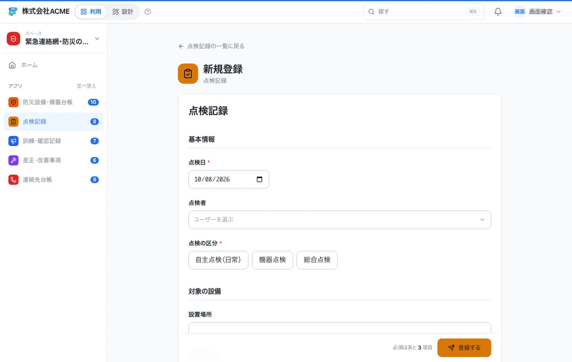Click the back arrow beside 点検記録の一覧に戻る

pos(181,46)
